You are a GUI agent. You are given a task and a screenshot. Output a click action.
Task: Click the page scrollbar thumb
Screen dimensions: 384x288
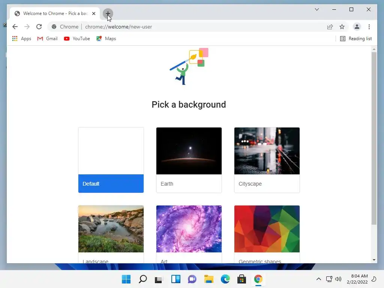(374, 138)
